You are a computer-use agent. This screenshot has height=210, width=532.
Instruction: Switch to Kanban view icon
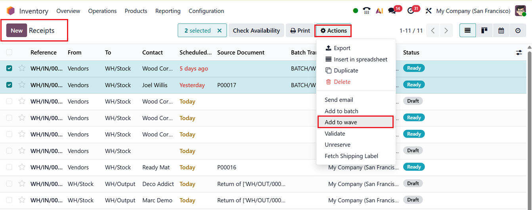(x=484, y=30)
